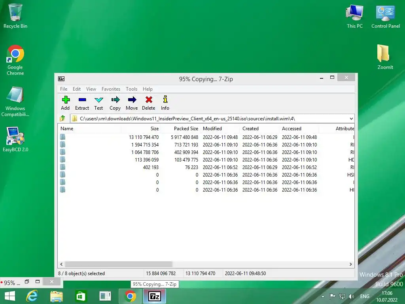
Task: Select folder row sized 113 396 059
Action: pyautogui.click(x=206, y=160)
